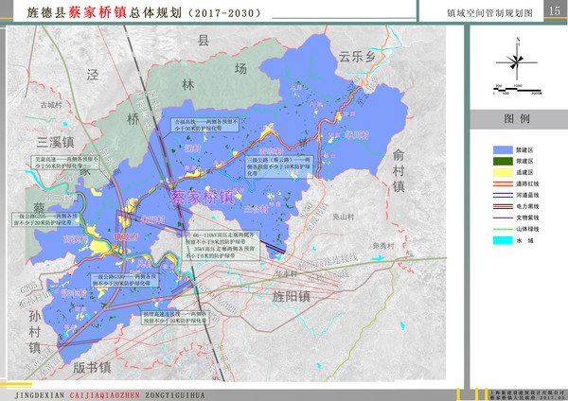Click the page number 15 box
The image size is (568, 401).
(555, 10)
